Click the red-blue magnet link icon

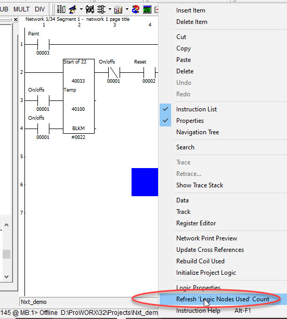point(136,9)
